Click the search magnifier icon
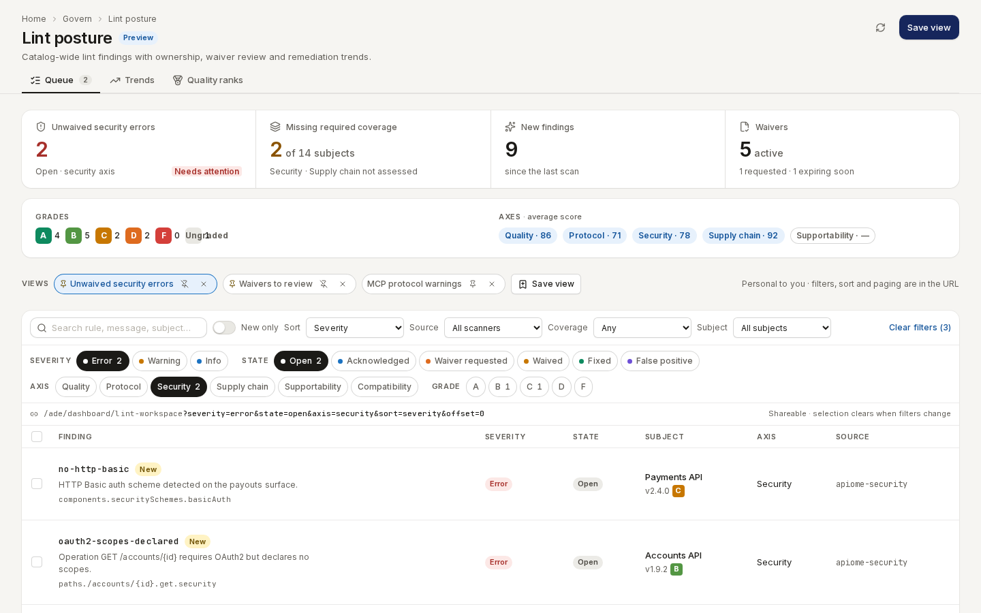 pyautogui.click(x=42, y=328)
